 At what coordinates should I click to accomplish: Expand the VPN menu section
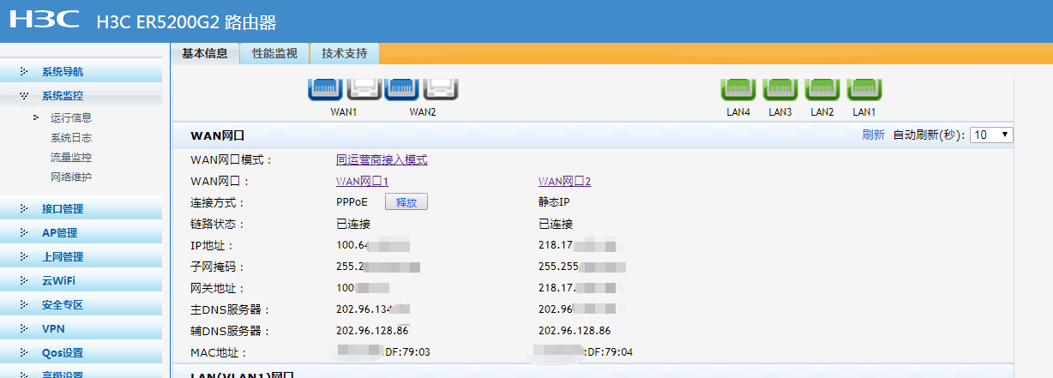coord(81,328)
